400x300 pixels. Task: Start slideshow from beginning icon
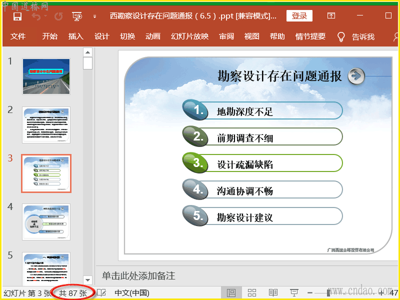point(77,16)
